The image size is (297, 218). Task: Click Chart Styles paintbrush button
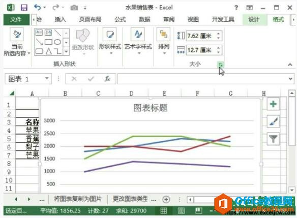click(273, 121)
